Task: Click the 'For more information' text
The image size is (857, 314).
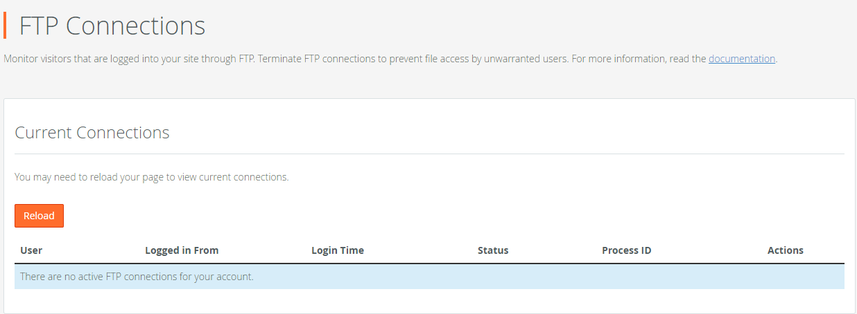Action: 638,59
